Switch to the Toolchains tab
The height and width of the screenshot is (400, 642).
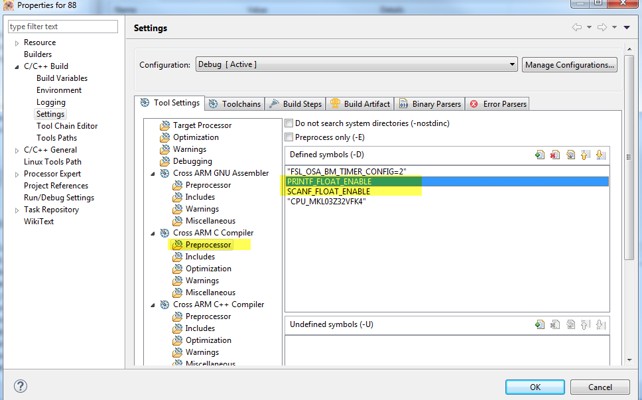[235, 104]
